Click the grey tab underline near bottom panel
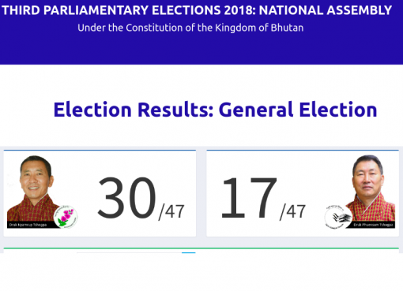This screenshot has width=403, height=291. pyautogui.click(x=129, y=252)
